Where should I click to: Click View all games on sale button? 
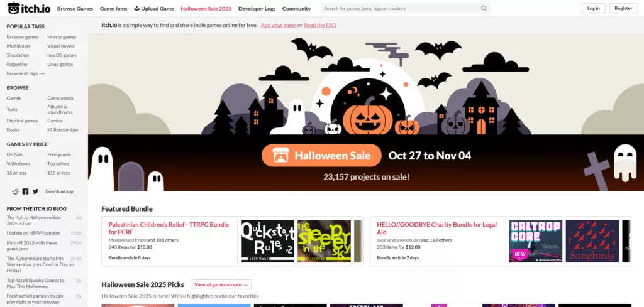(221, 284)
